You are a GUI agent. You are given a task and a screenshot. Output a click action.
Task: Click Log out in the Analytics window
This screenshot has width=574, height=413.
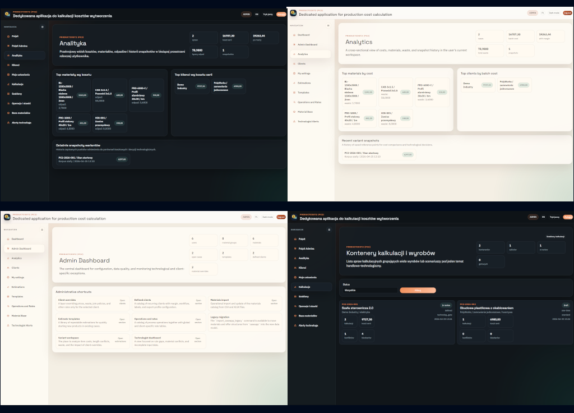[567, 13]
